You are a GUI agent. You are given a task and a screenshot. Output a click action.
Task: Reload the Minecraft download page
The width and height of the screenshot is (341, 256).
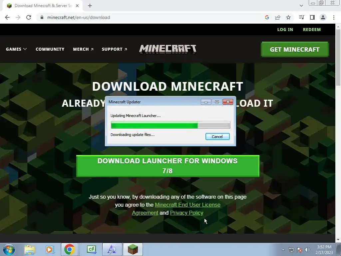(x=29, y=17)
